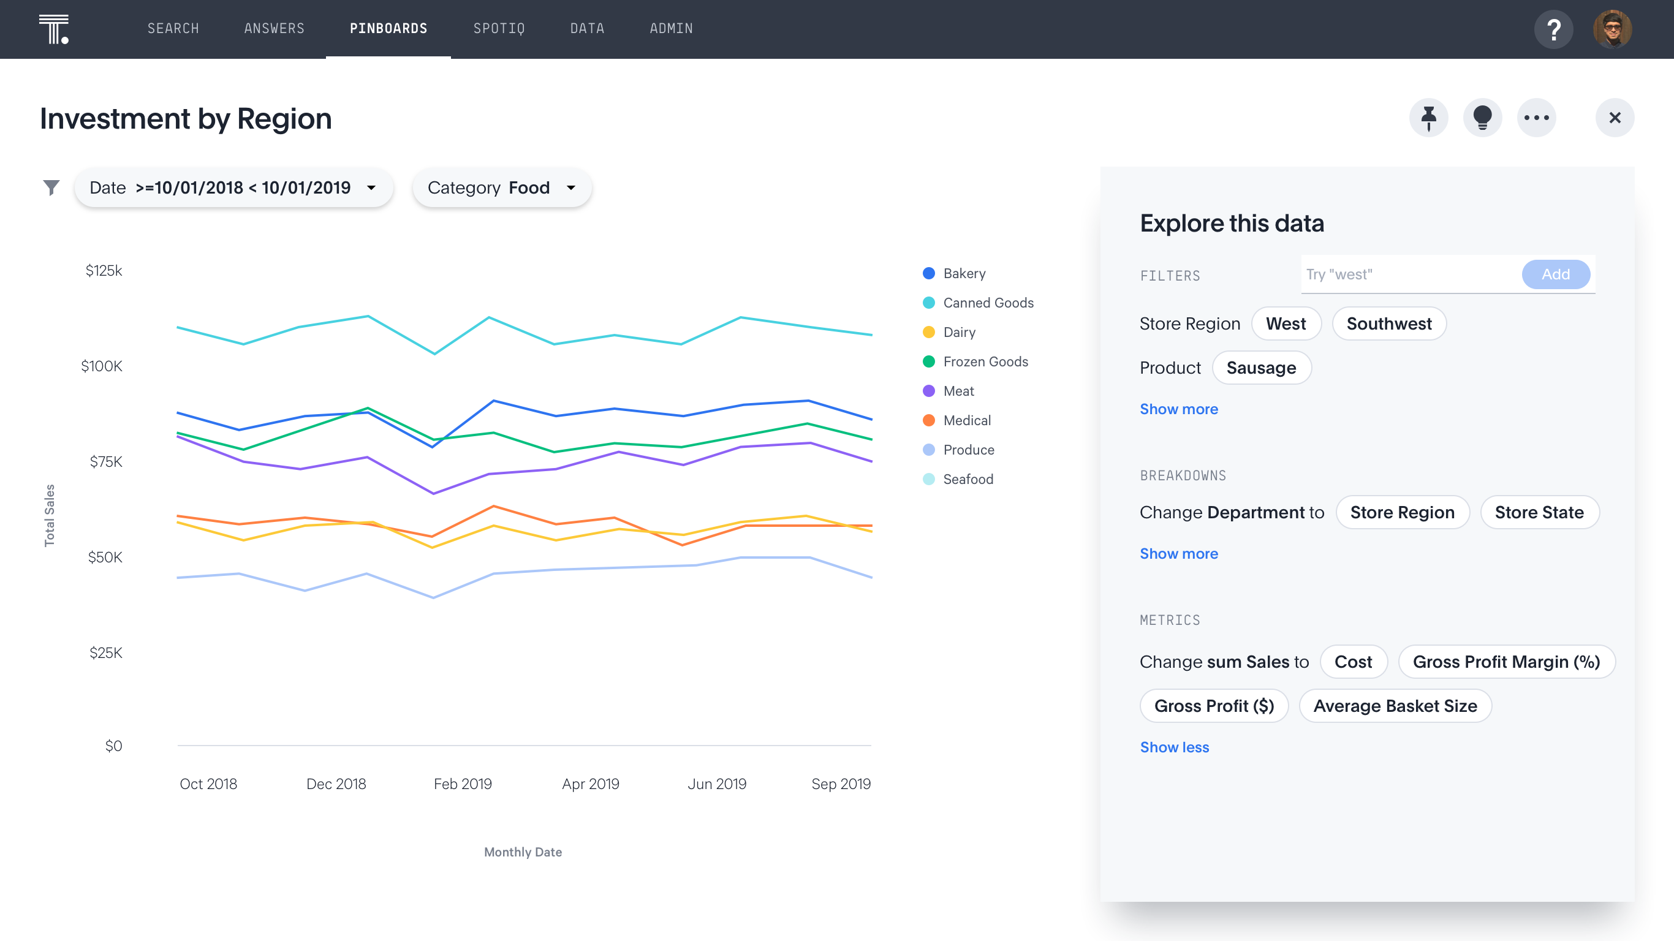Screen dimensions: 1674x941
Task: Click the lightbulb insights icon
Action: [x=1482, y=118]
